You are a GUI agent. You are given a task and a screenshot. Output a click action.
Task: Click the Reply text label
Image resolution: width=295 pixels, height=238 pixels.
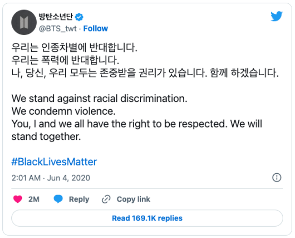pos(79,199)
